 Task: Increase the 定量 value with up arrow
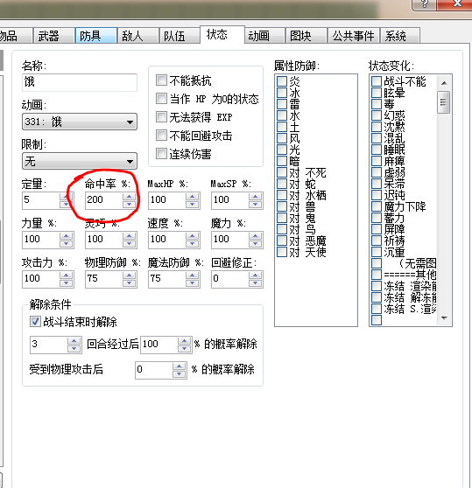coord(66,197)
